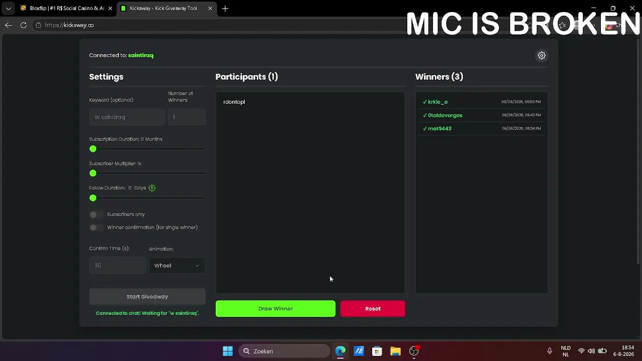Image resolution: width=642 pixels, height=361 pixels.
Task: Open the Animation Wheel dropdown
Action: [x=177, y=265]
